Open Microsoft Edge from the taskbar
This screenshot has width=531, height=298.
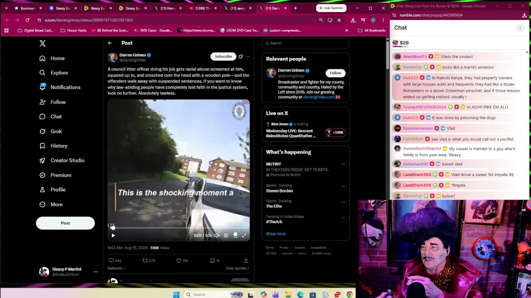click(x=300, y=295)
